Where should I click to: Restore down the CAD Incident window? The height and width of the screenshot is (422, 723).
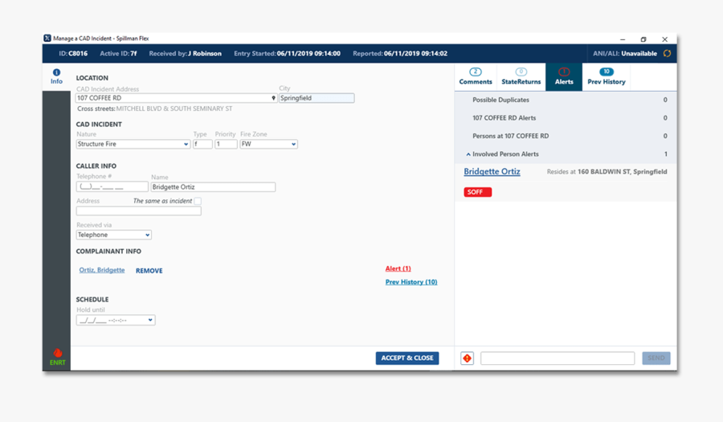643,39
